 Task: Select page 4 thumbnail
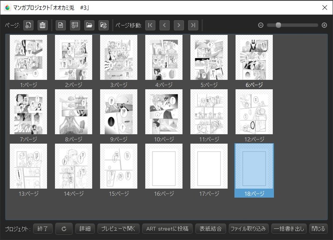[x=164, y=57]
